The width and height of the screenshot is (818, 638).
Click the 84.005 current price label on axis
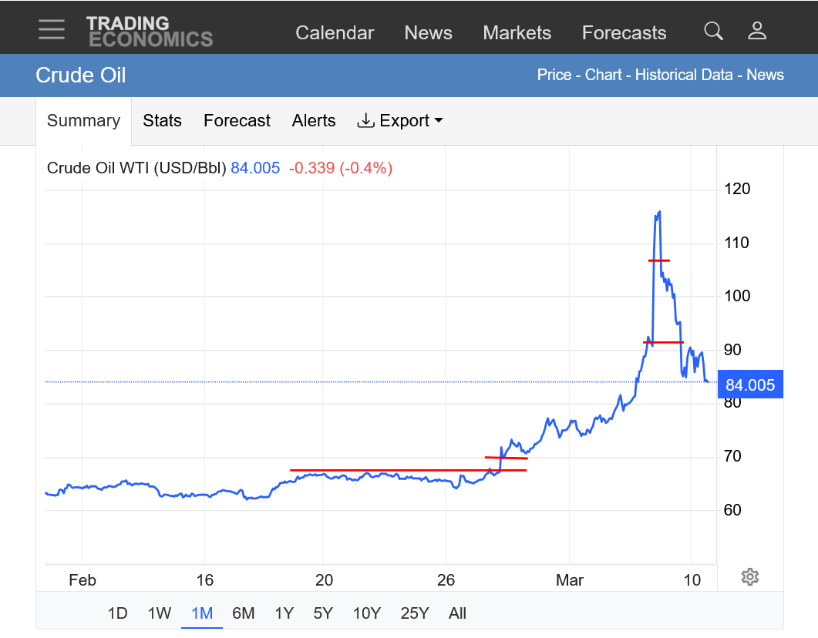click(x=749, y=385)
